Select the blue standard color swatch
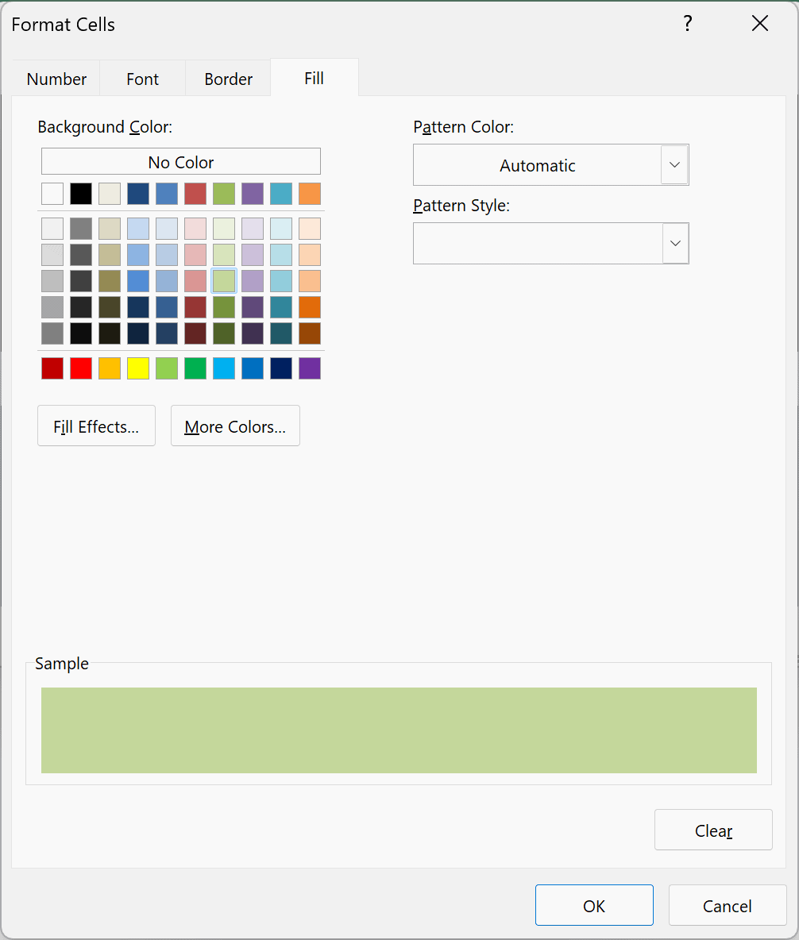The image size is (799, 940). pos(253,368)
